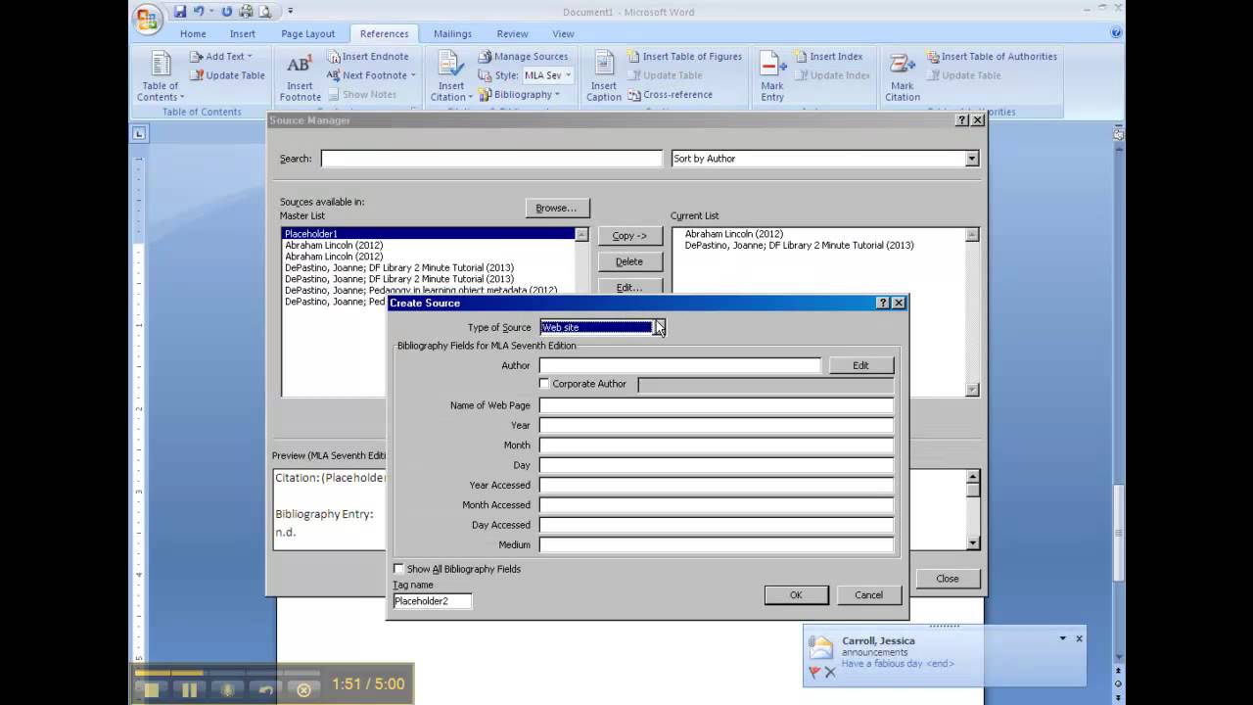
Task: Insert Index button
Action: click(x=828, y=57)
